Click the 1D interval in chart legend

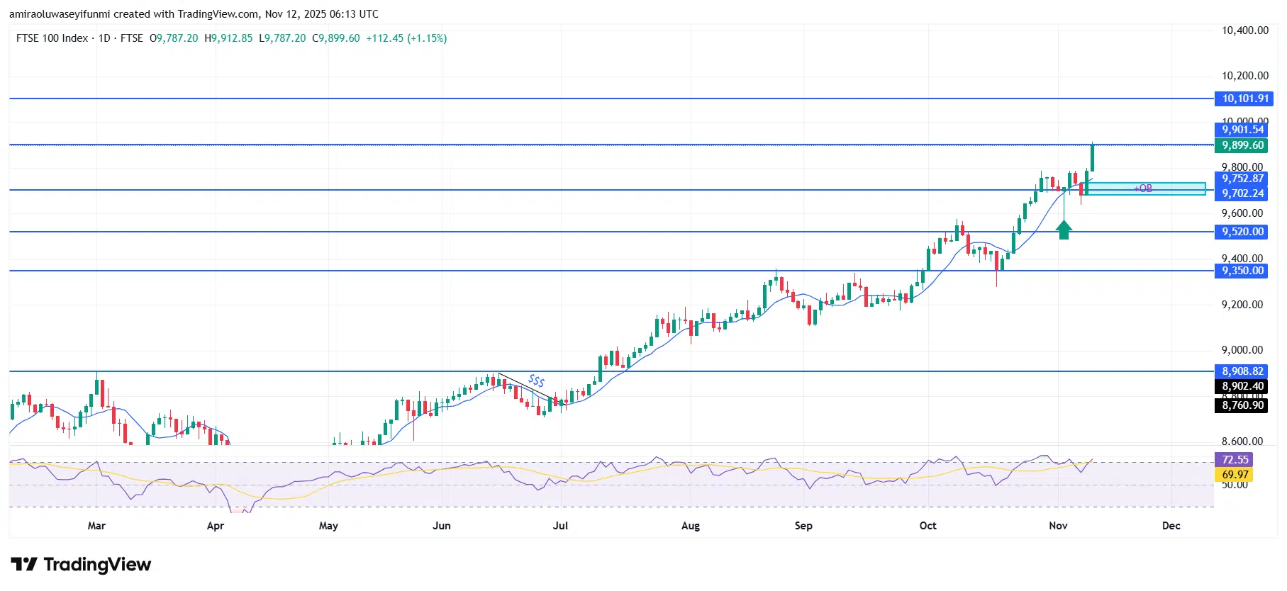click(x=104, y=38)
